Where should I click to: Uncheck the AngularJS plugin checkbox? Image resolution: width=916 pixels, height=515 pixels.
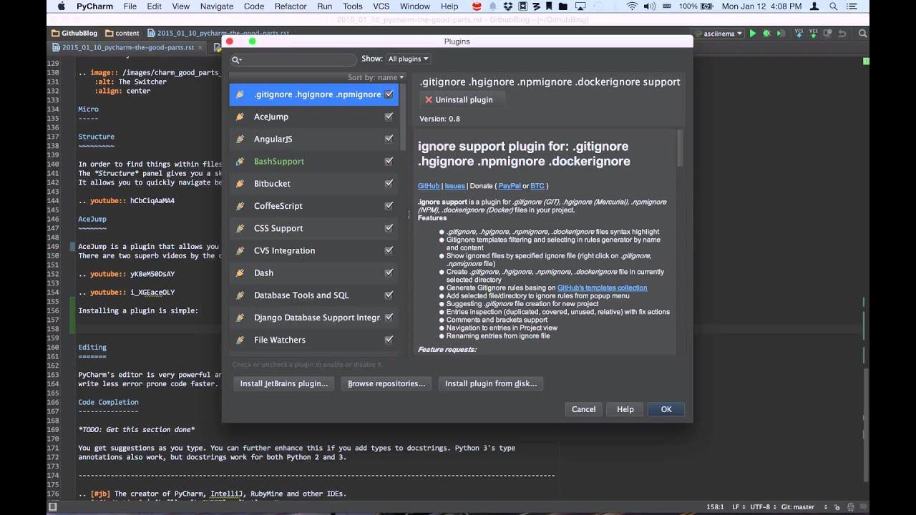click(x=389, y=139)
